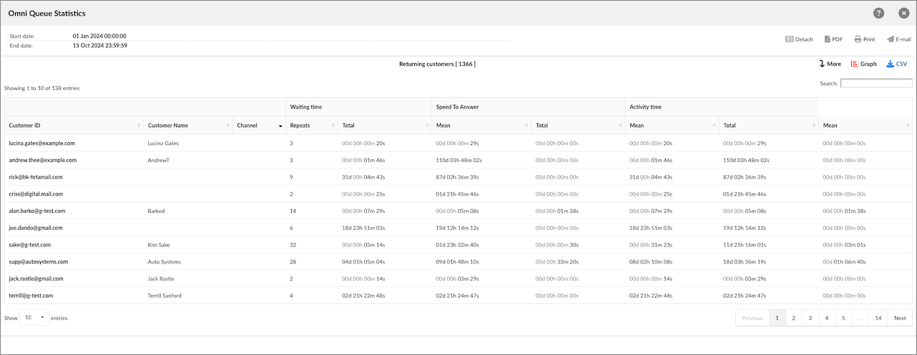This screenshot has height=355, width=917.
Task: Open the entries-per-page dropdown
Action: [x=34, y=317]
